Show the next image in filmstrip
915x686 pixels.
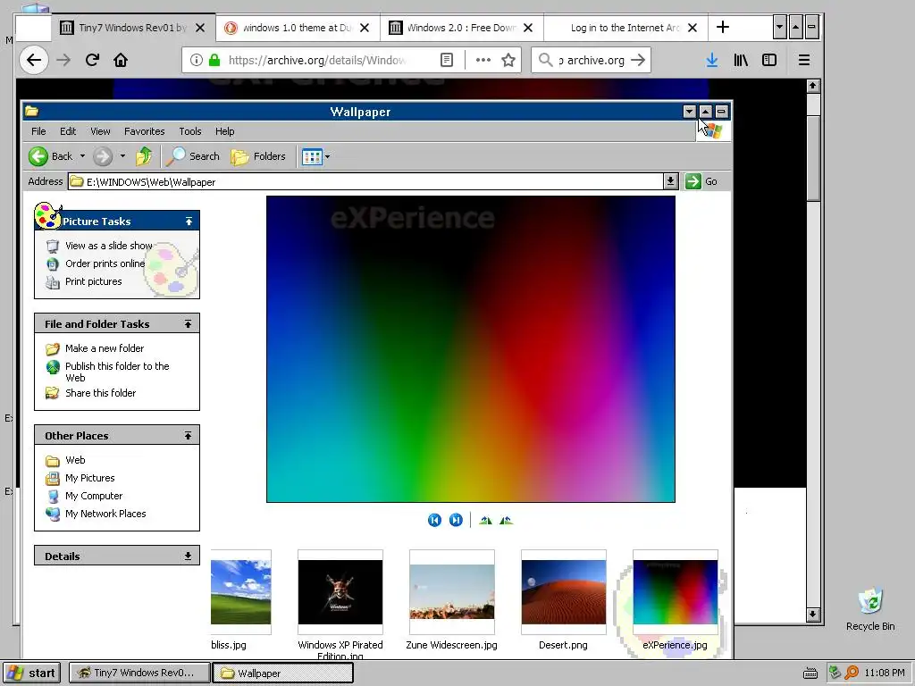456,520
